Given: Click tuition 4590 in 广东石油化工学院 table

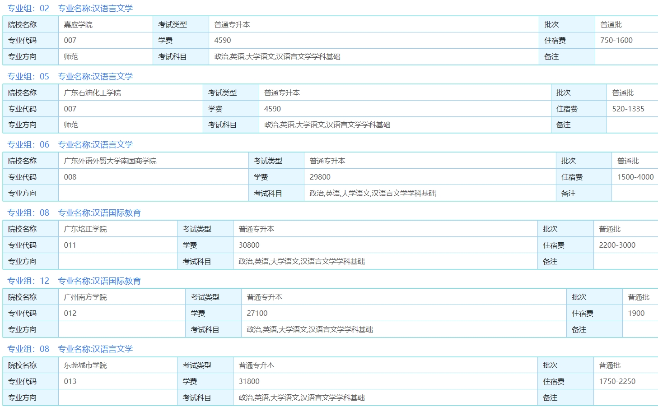Looking at the screenshot, I should (x=272, y=109).
